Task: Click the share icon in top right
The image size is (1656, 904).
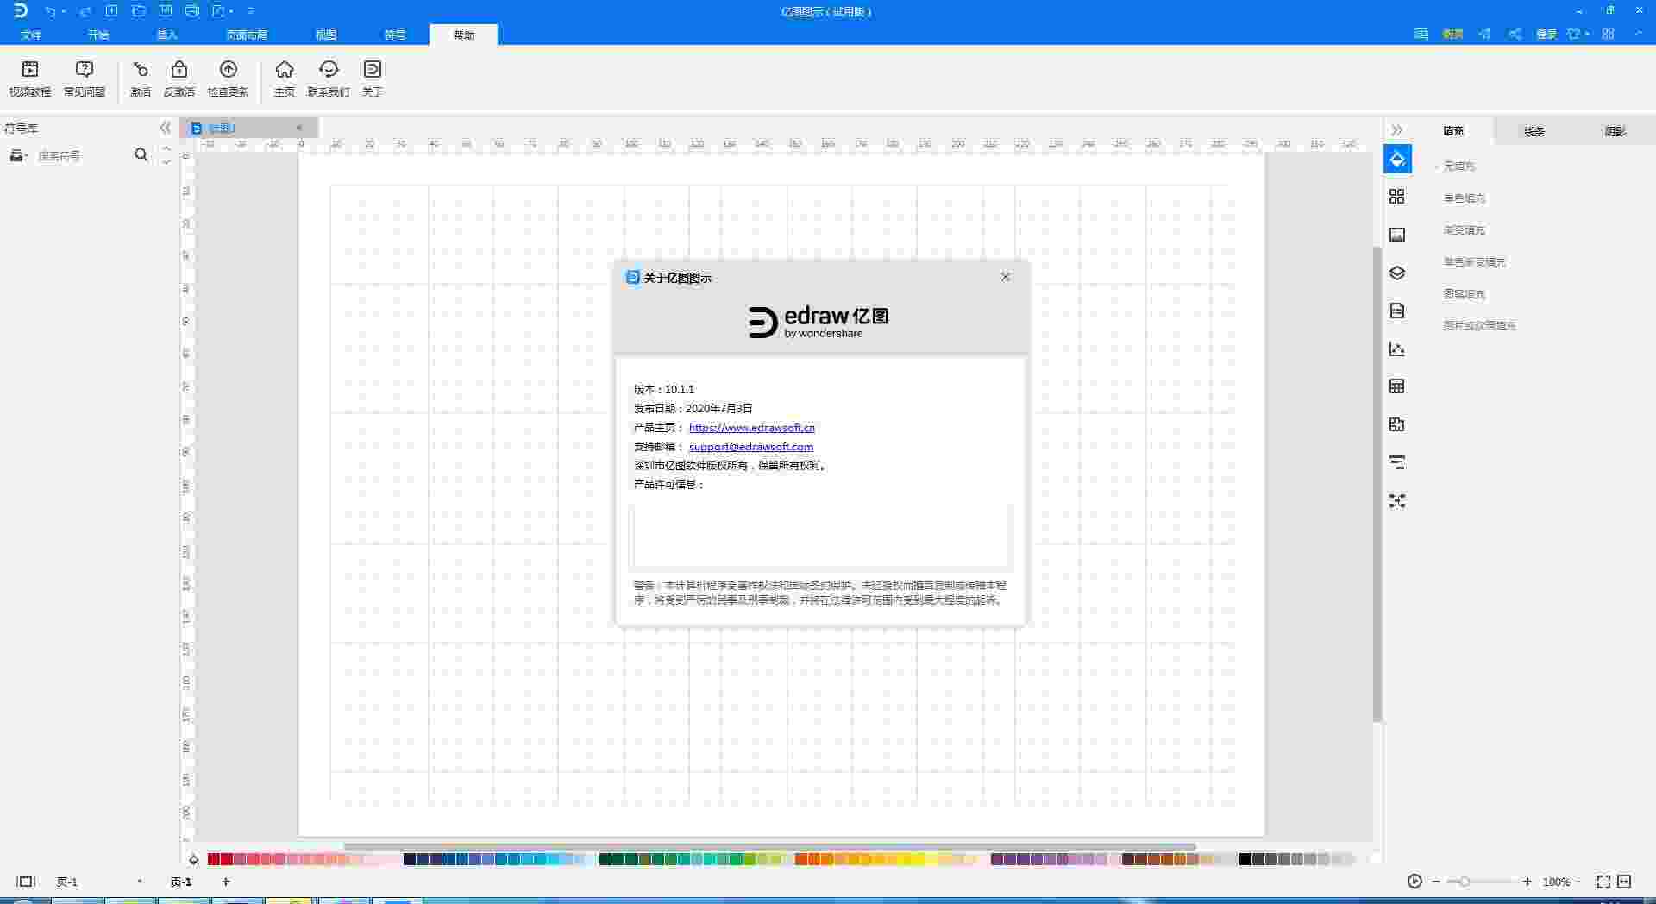Action: pos(1515,34)
